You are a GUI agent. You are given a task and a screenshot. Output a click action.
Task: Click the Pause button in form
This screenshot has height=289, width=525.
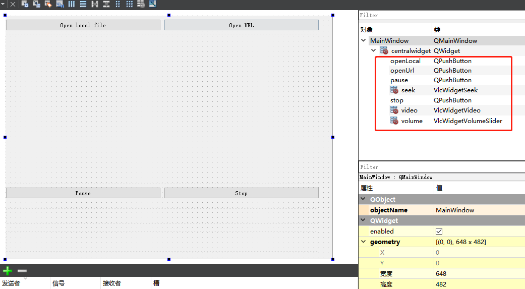coord(83,193)
